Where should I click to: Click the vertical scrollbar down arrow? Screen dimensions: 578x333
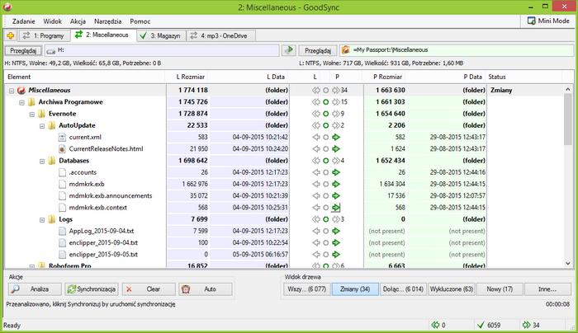coord(567,263)
